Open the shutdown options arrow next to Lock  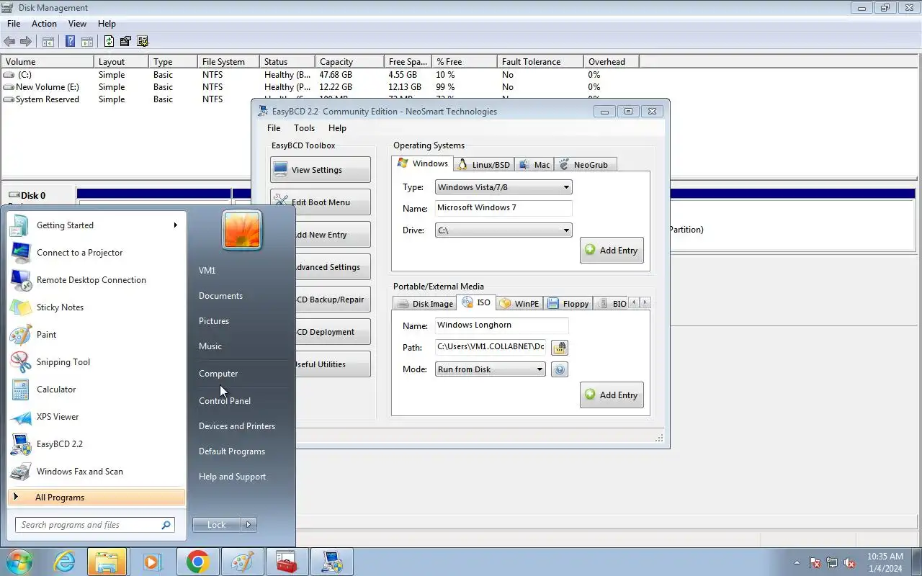[x=249, y=525]
